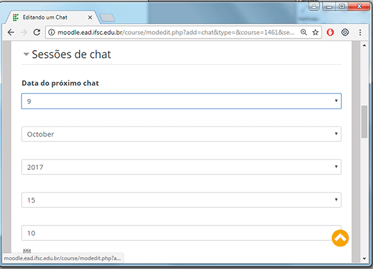This screenshot has width=373, height=269.
Task: Click the orange scroll-to-top arrow button
Action: tap(339, 238)
